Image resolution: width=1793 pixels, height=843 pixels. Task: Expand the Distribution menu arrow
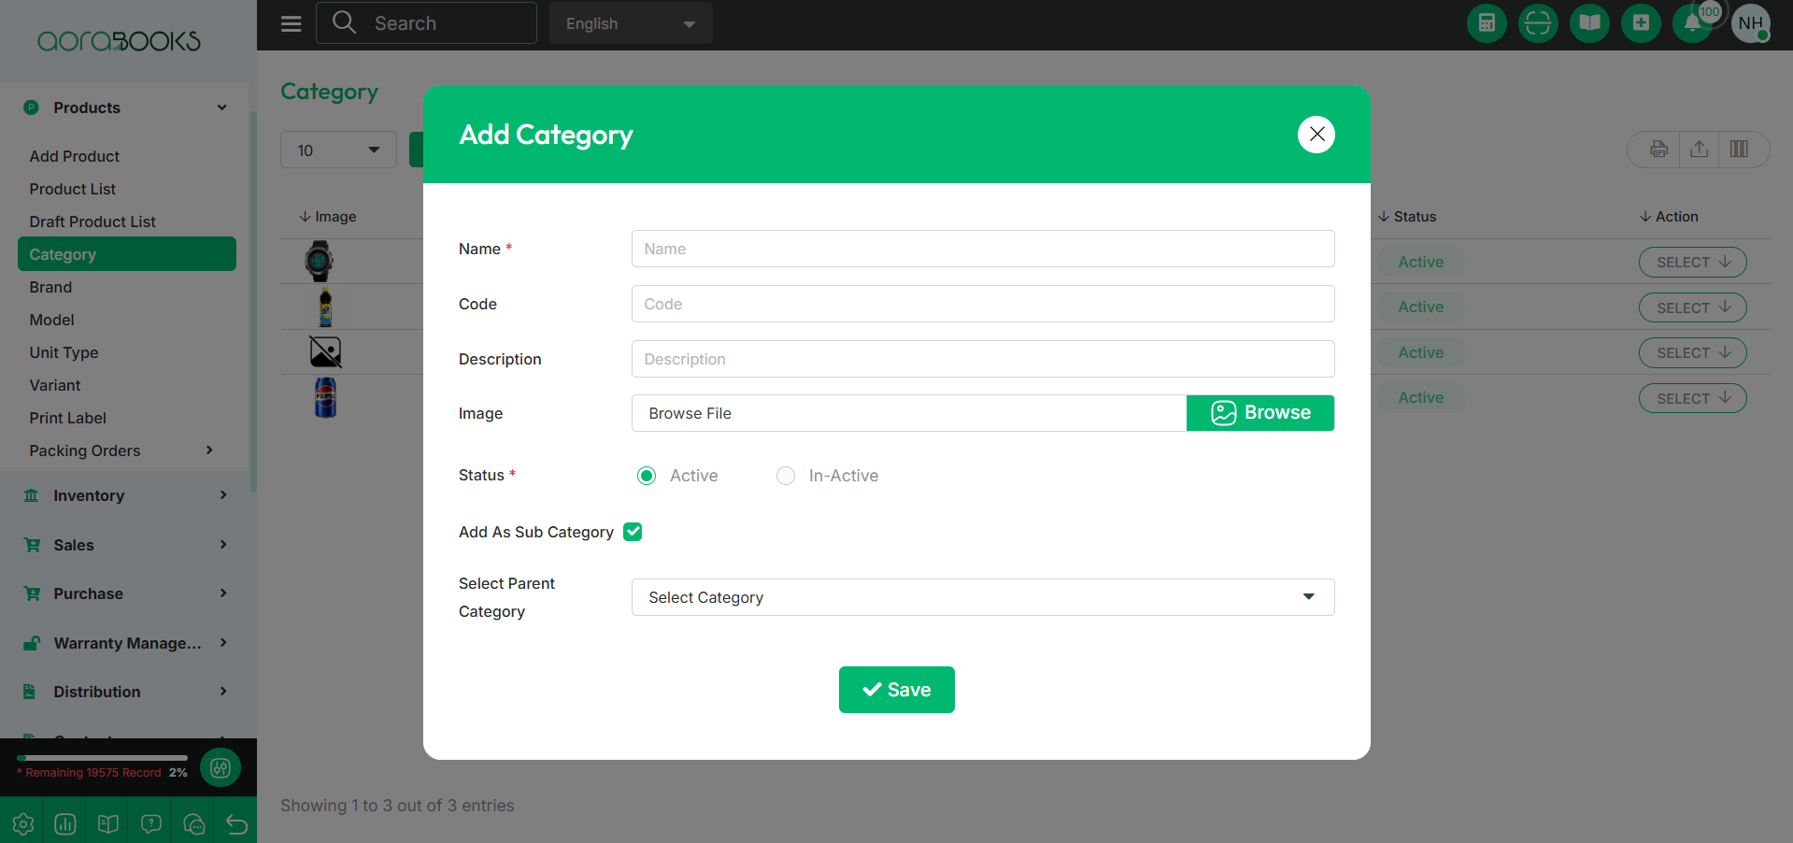pyautogui.click(x=223, y=692)
